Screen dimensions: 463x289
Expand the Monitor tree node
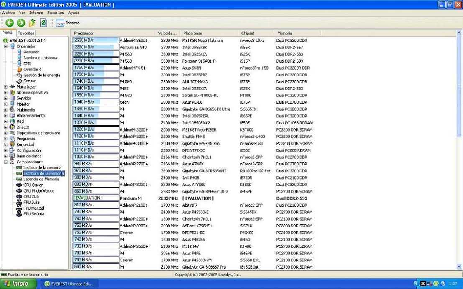(x=5, y=104)
